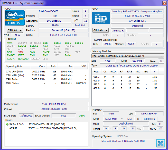168x150 pixels.
Task: Click the green SATA drive status icon
Action: pos(7,124)
